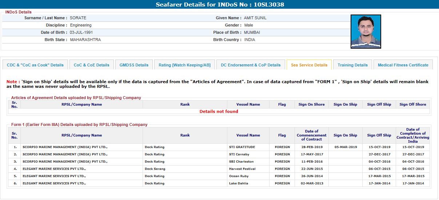Click the Lake Dahlia vessel entry
439x200 pixels.
pyautogui.click(x=239, y=183)
